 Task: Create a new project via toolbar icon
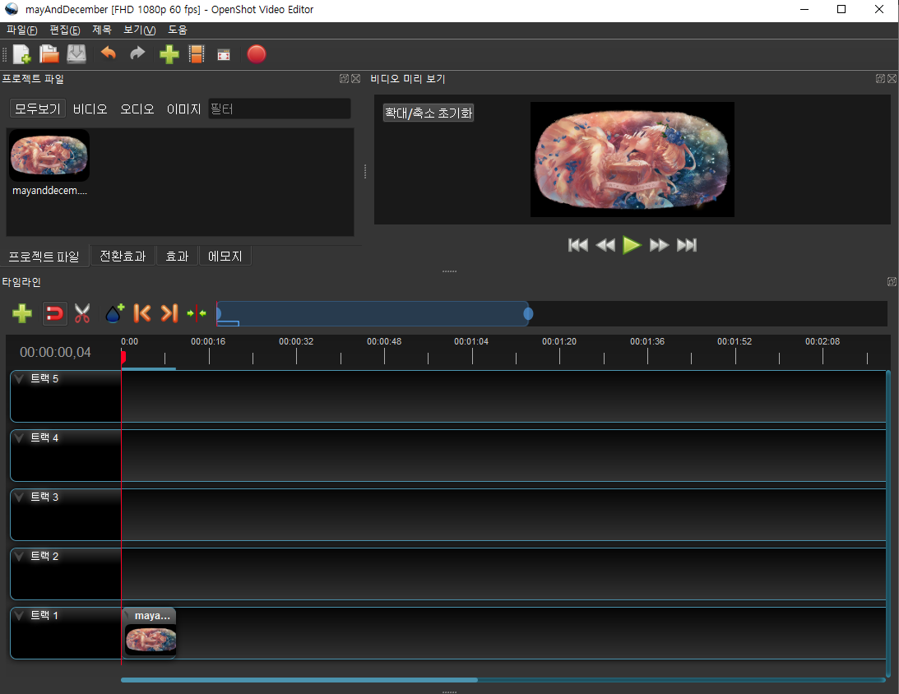[x=21, y=54]
